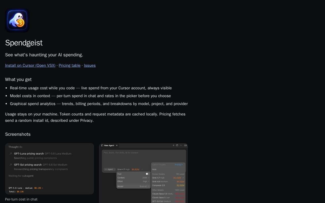Choose Claude Opus 5 Low in the model list
The width and height of the screenshot is (325, 203).
click(x=168, y=197)
